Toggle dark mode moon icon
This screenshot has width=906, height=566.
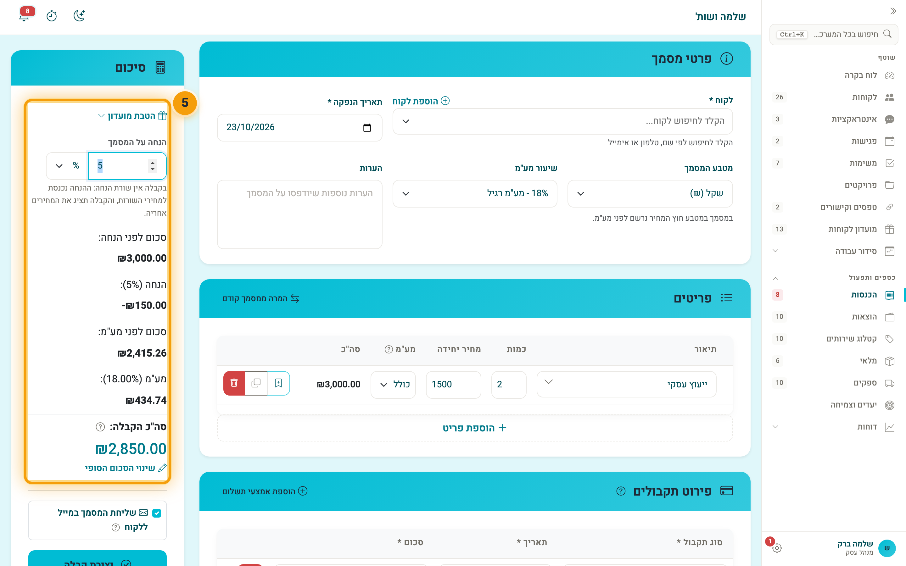79,16
